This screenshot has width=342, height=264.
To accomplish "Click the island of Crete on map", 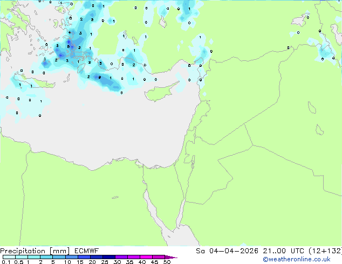I will (35, 81).
